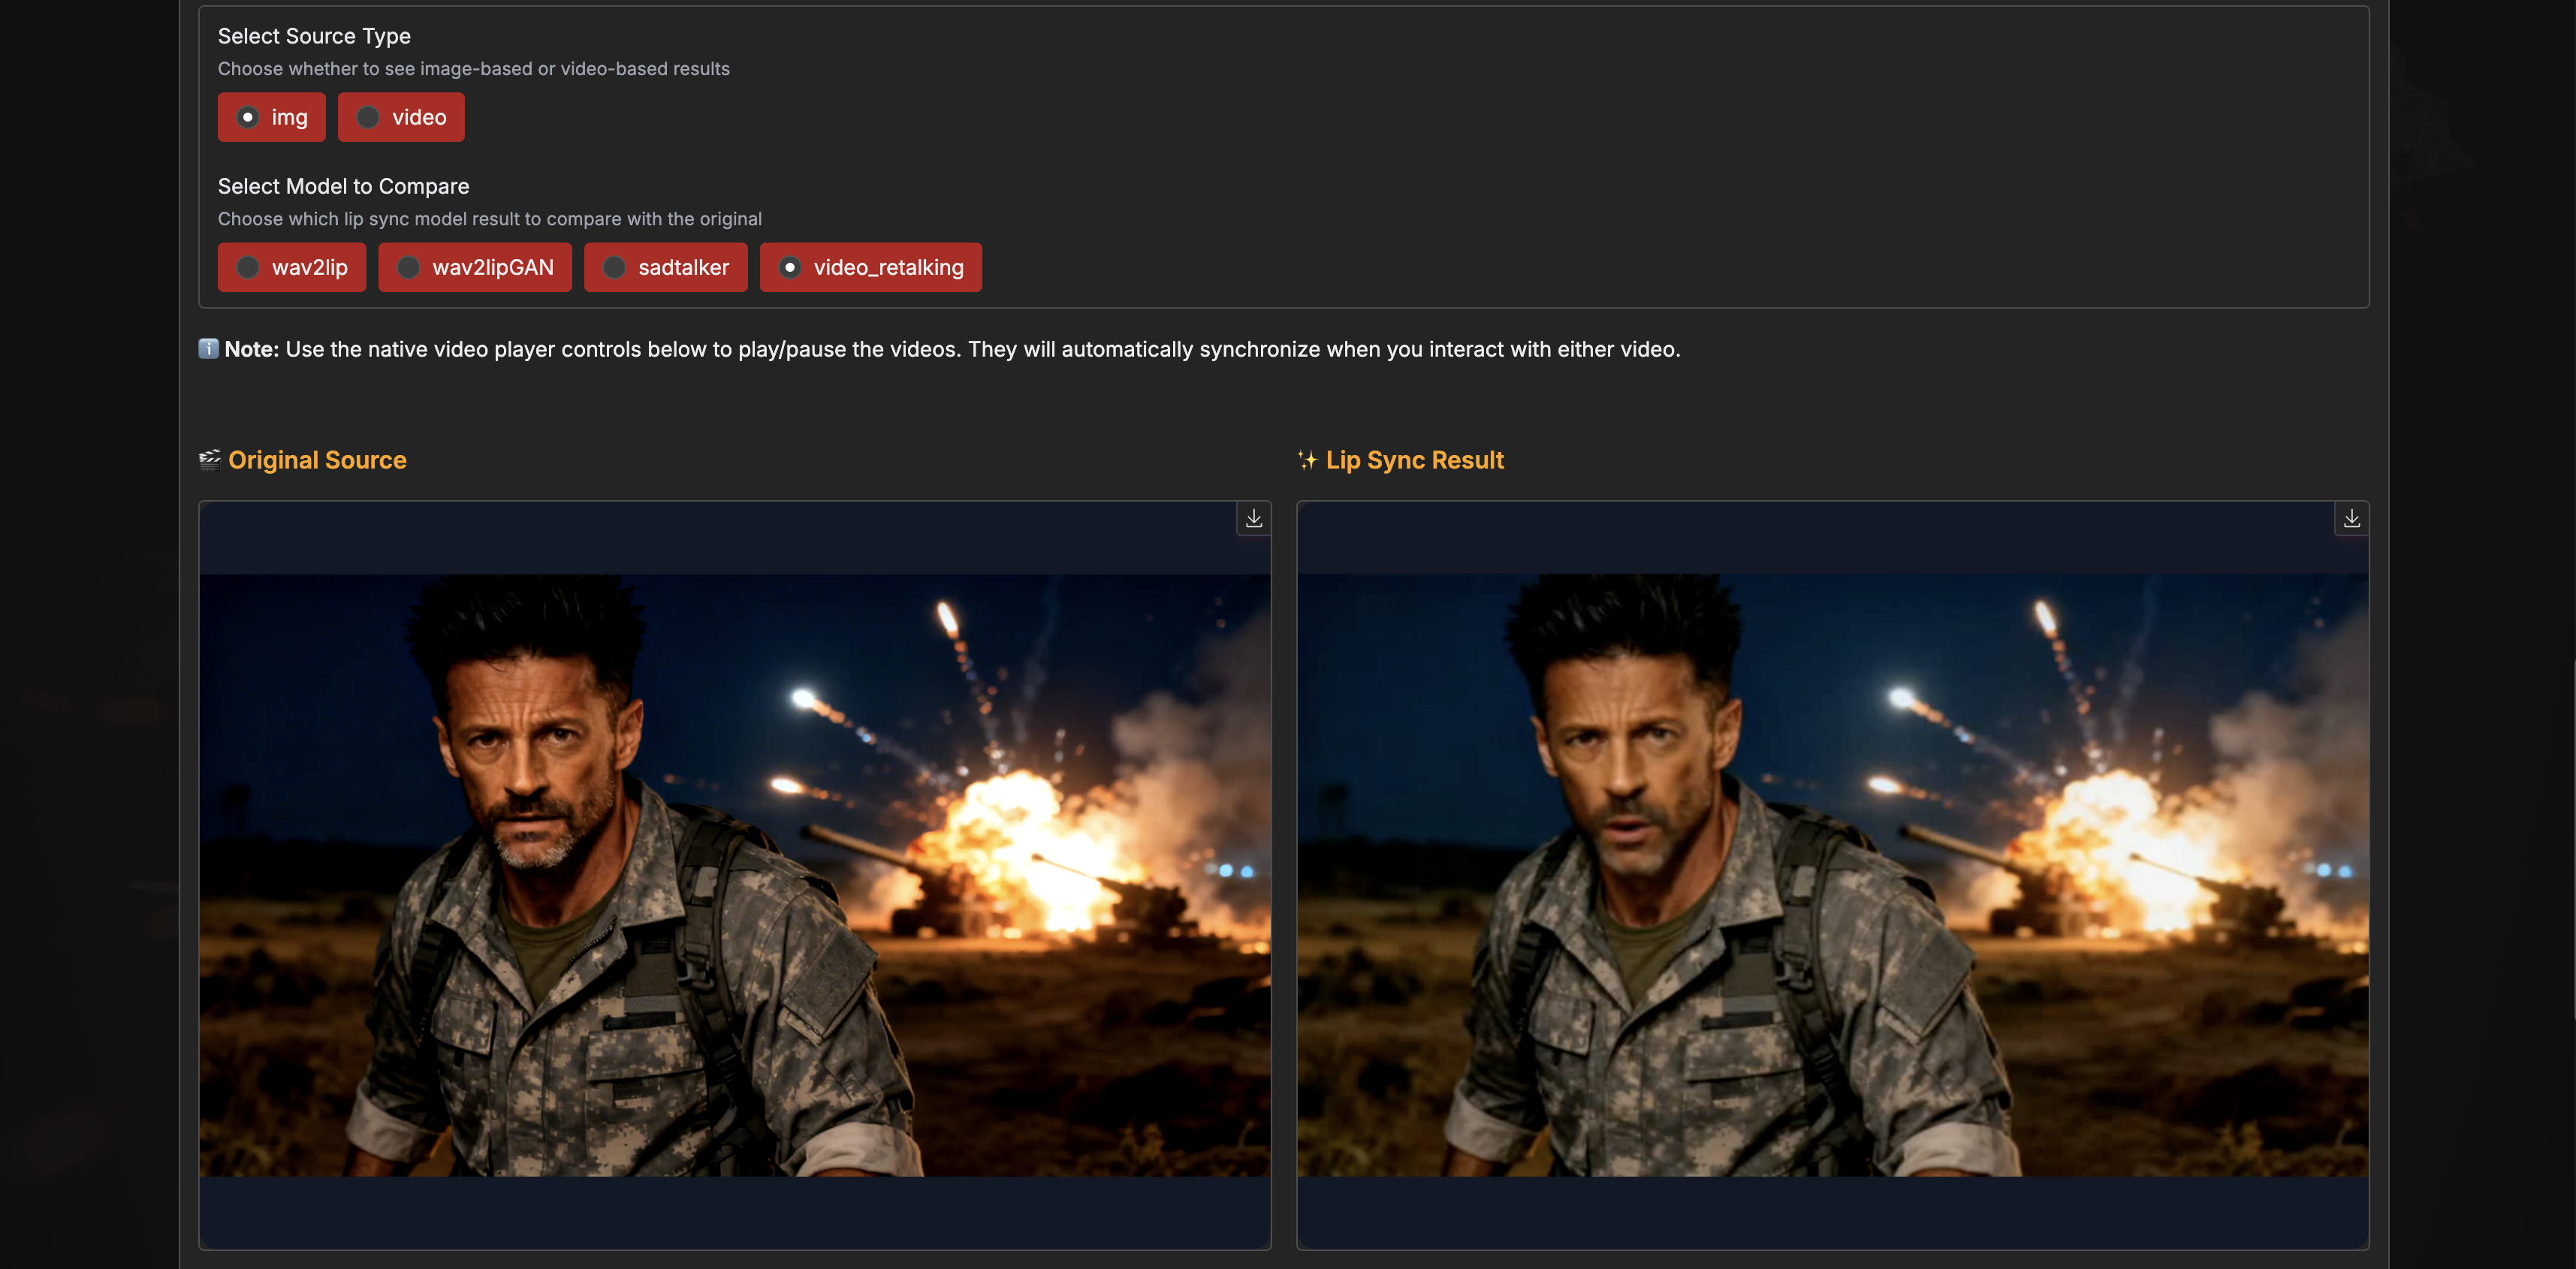
Task: Click the info icon before Note
Action: [208, 349]
